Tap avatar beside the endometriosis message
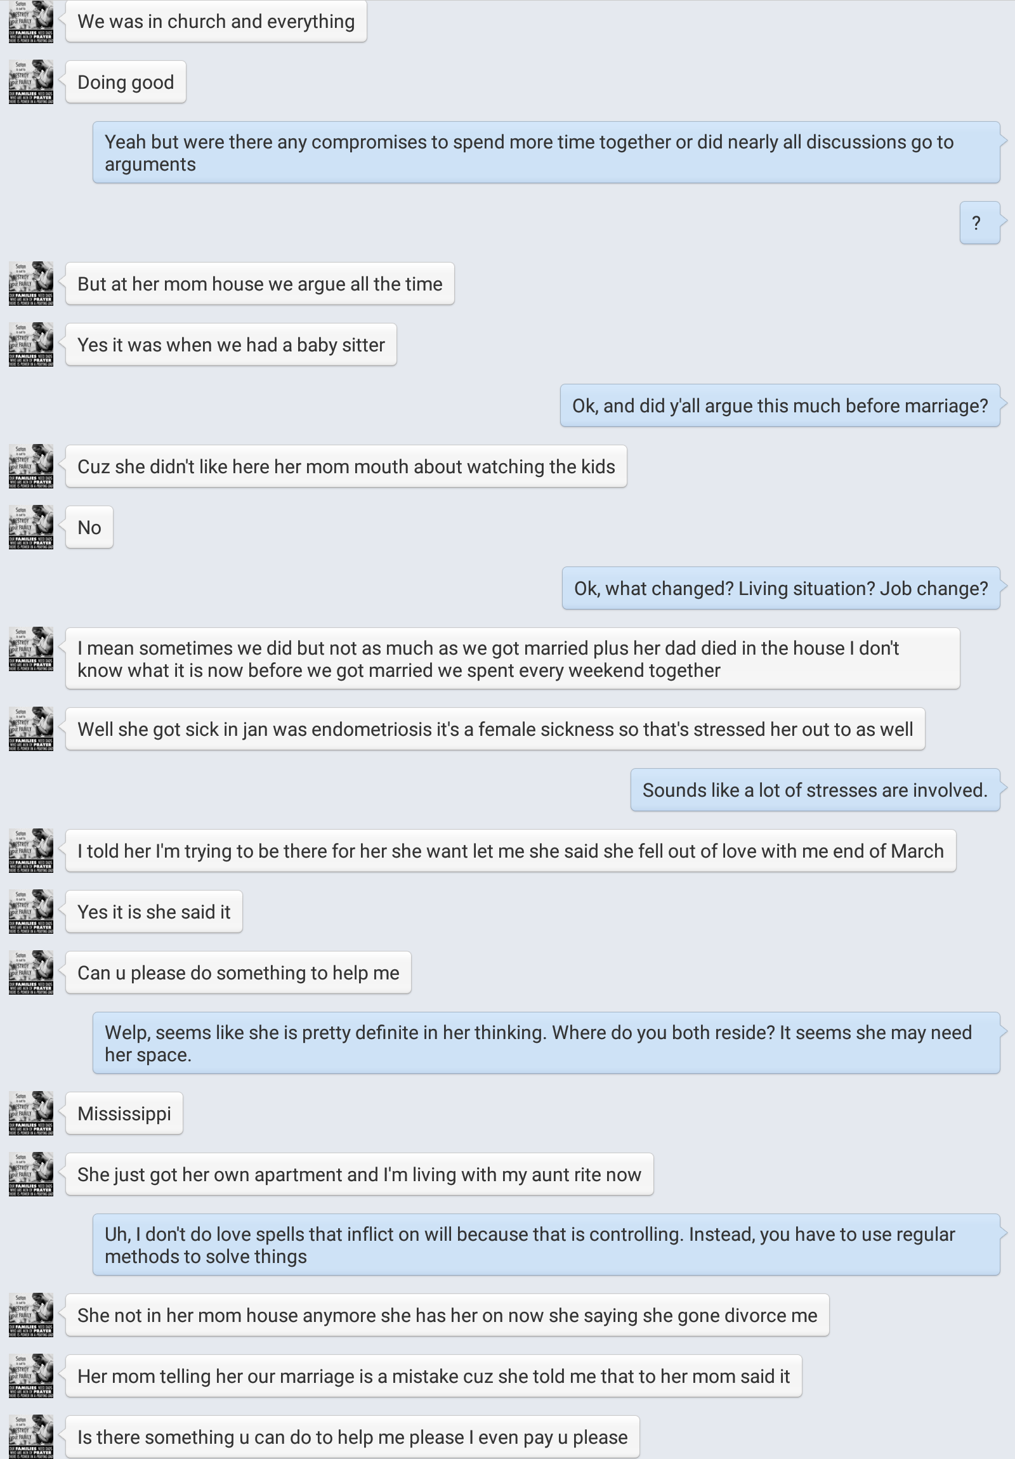 point(31,729)
